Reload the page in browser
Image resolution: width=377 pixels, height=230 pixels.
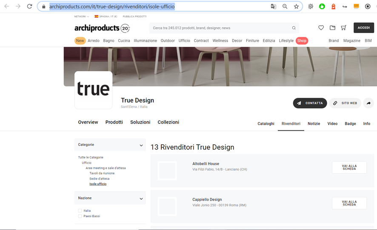[x=29, y=6]
